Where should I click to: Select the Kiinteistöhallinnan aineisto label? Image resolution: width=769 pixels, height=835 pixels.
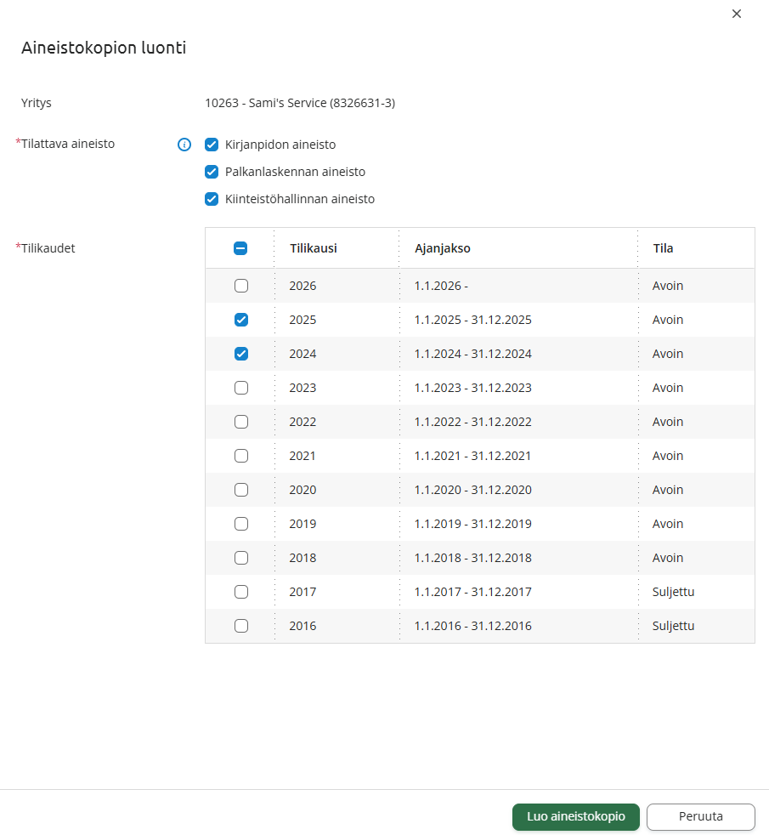[300, 199]
